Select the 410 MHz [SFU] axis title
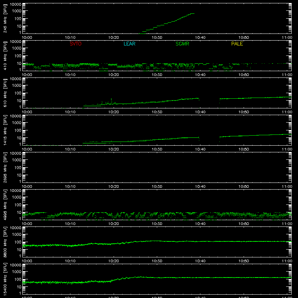 5,56
